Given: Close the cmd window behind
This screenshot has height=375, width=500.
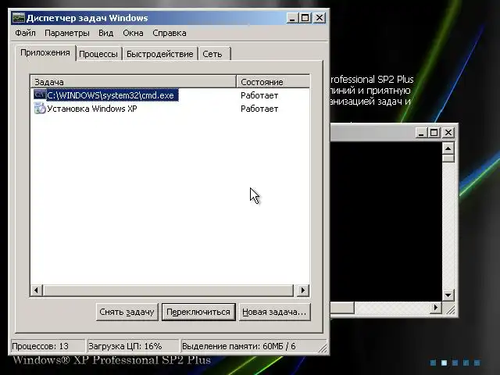Looking at the screenshot, I should click(448, 132).
